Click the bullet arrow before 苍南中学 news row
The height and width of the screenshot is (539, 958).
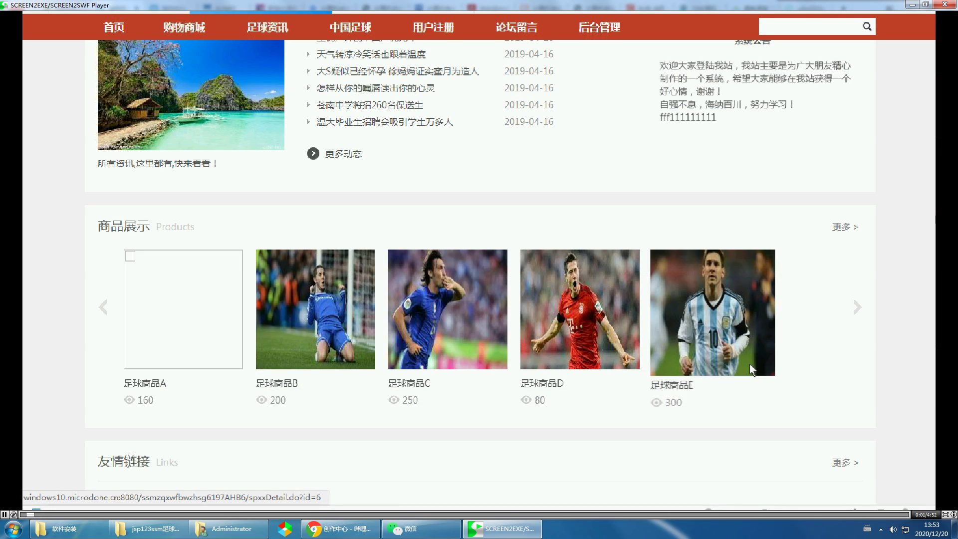click(x=308, y=105)
